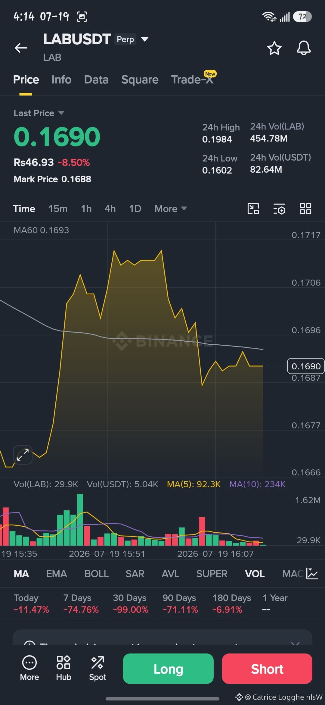The image size is (325, 705).
Task: Select the 1D chart interval
Action: pyautogui.click(x=135, y=208)
